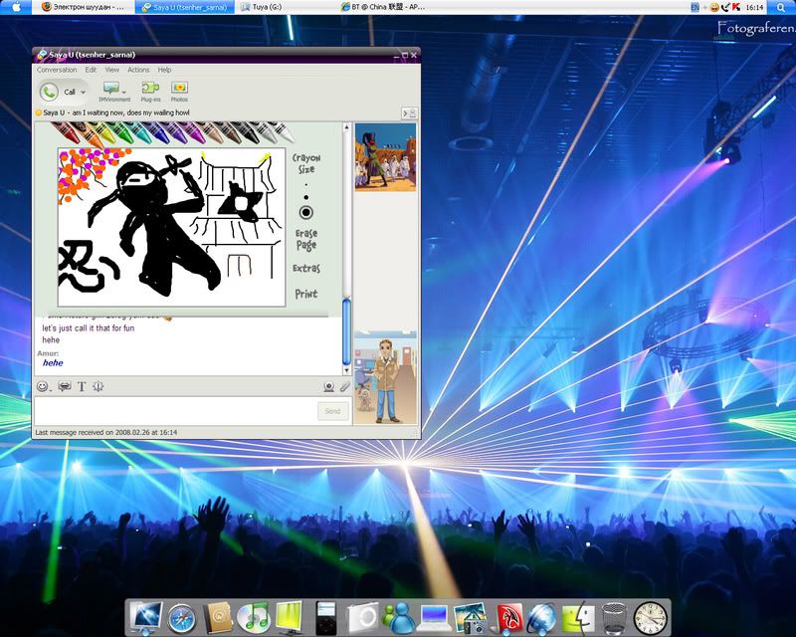Click the Print doodle button
Image resolution: width=796 pixels, height=637 pixels.
(x=306, y=295)
